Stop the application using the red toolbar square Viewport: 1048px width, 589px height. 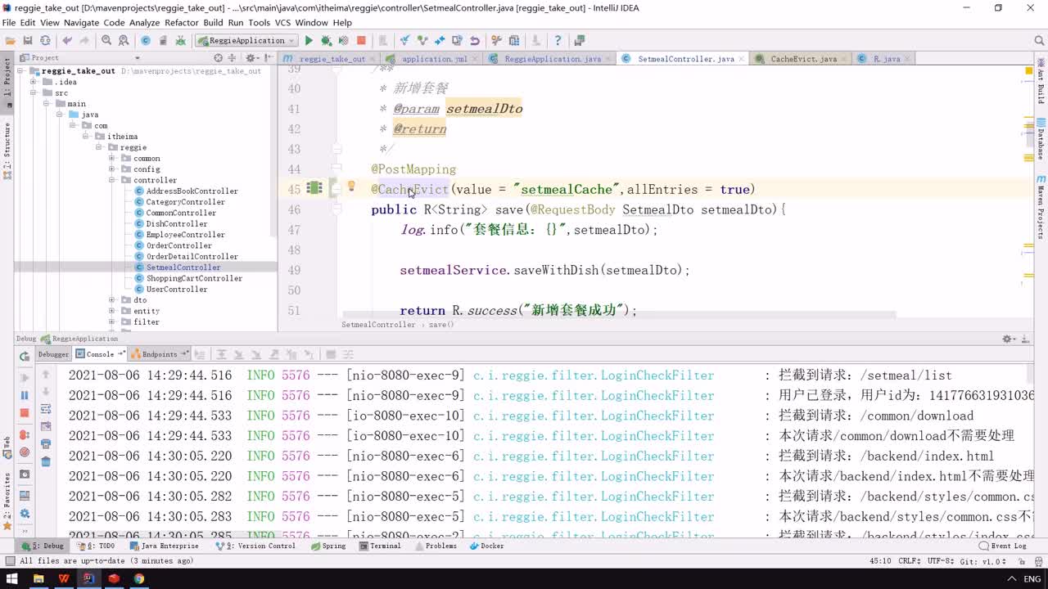click(x=361, y=40)
